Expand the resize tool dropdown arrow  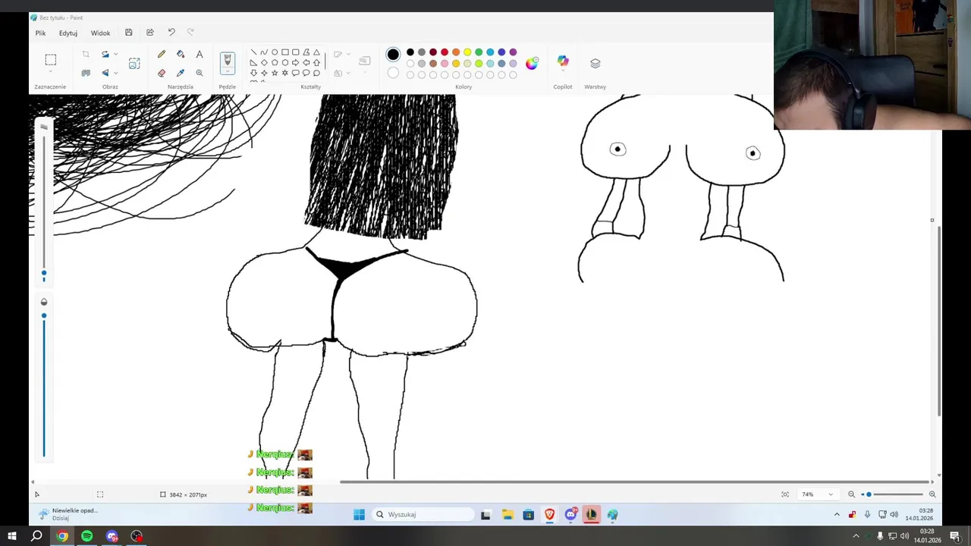pos(115,55)
